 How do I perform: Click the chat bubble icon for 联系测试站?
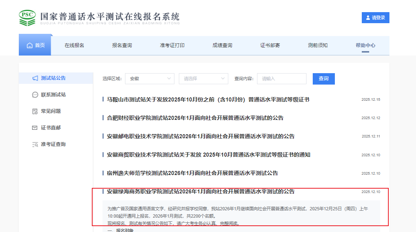35,95
